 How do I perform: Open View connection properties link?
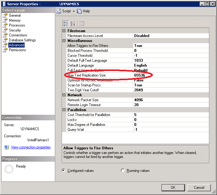click(x=31, y=147)
